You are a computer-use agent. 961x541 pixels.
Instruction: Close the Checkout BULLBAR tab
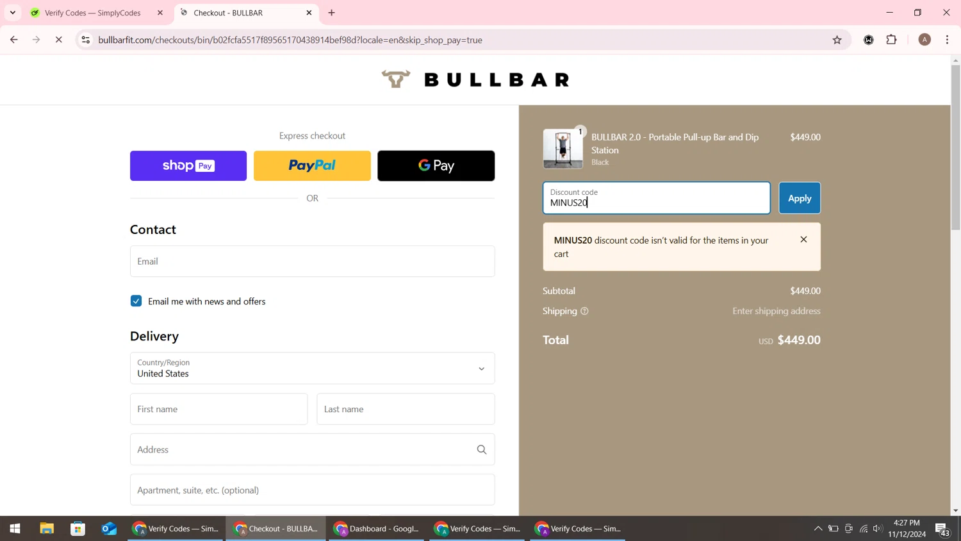[309, 13]
